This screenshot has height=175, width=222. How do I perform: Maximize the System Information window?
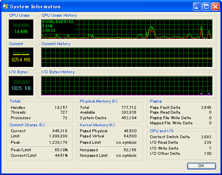click(x=206, y=6)
